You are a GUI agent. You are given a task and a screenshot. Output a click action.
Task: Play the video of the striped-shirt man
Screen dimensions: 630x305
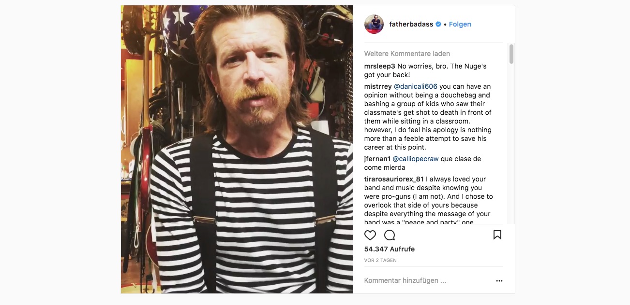237,149
